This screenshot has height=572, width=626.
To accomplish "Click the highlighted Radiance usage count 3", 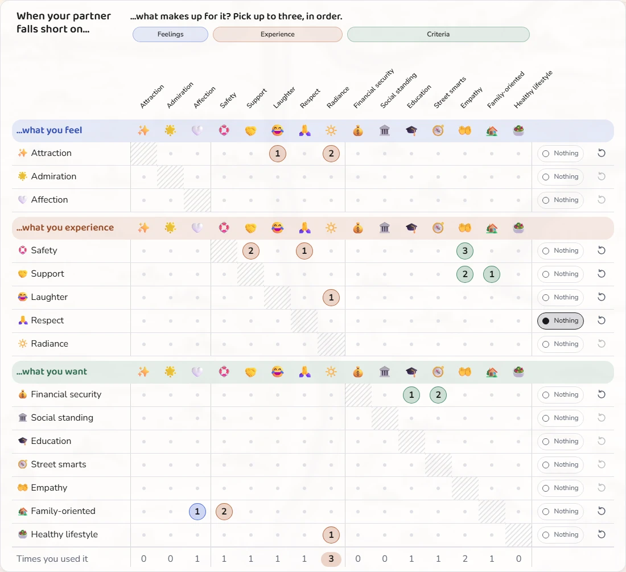I will tap(331, 559).
